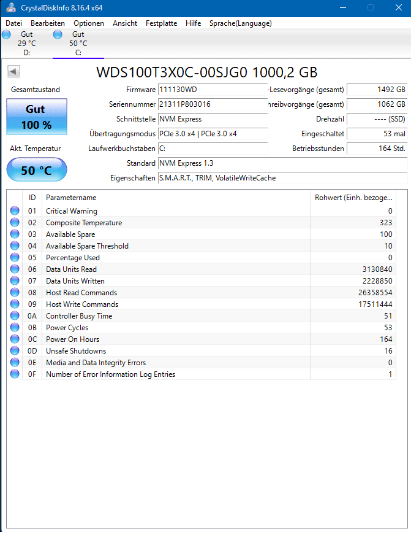This screenshot has height=534, width=411.
Task: Switch to the D: drive tab
Action: (26, 44)
